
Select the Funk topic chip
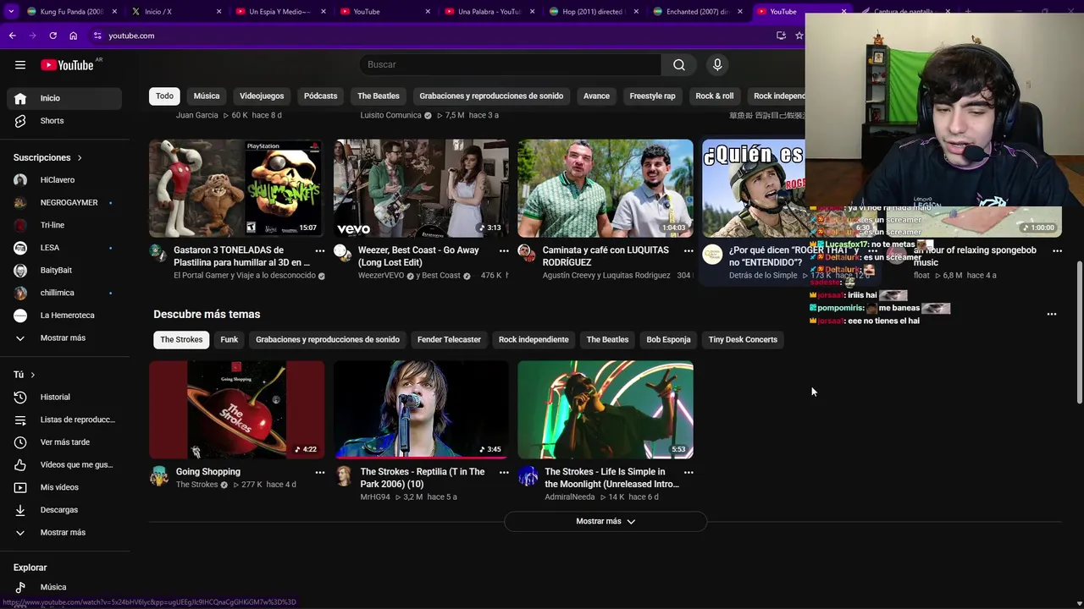point(230,339)
